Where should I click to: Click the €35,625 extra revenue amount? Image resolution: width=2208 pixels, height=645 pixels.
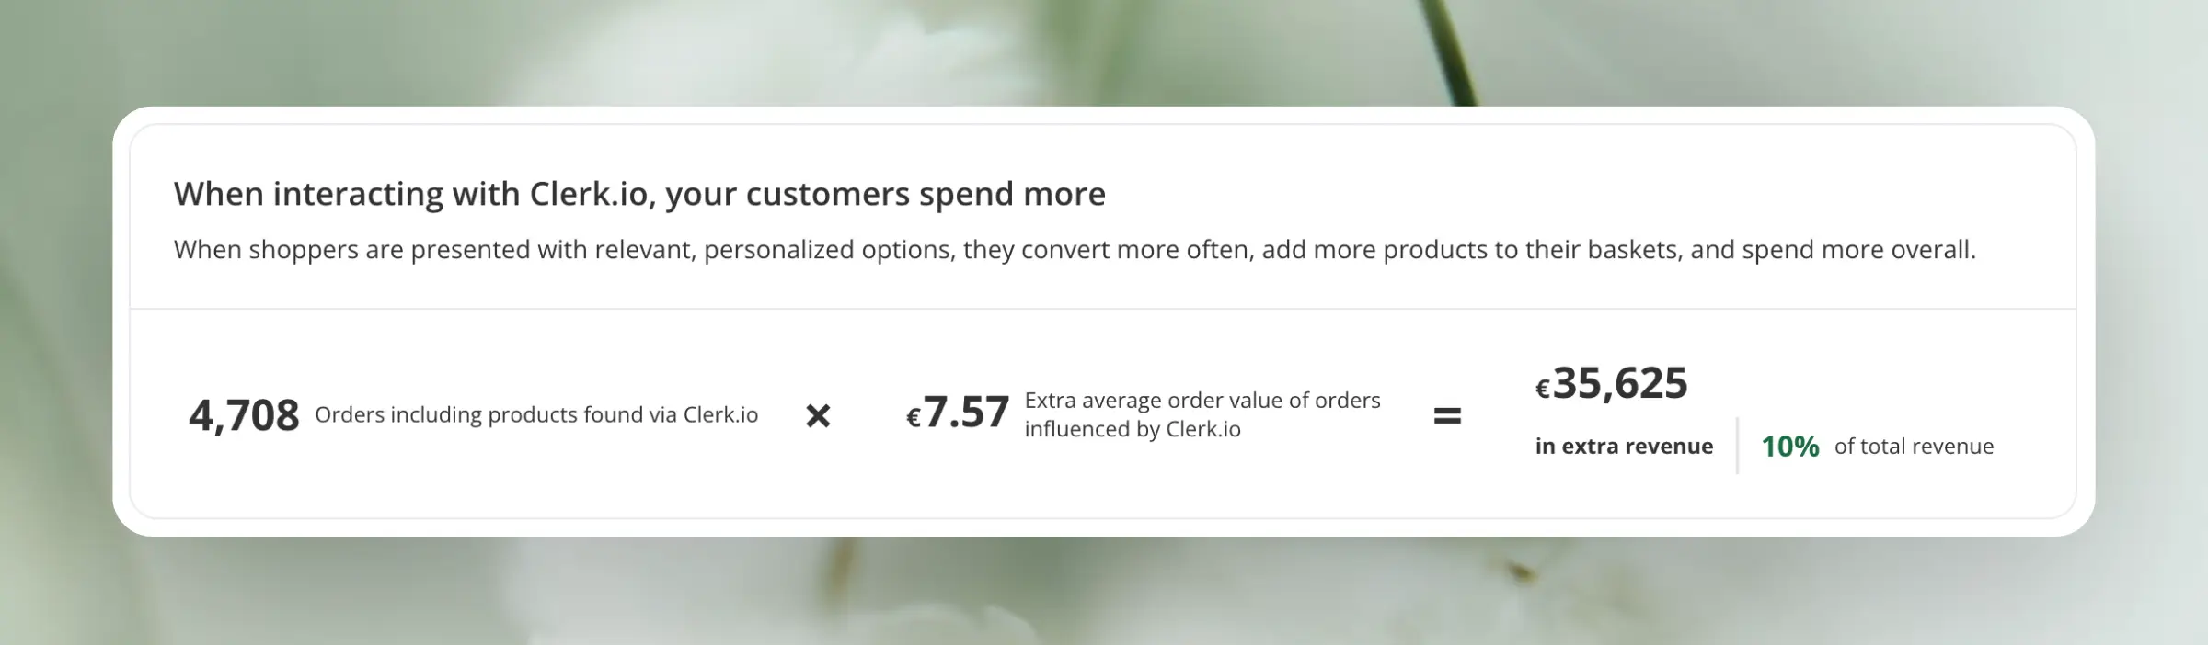click(1612, 383)
